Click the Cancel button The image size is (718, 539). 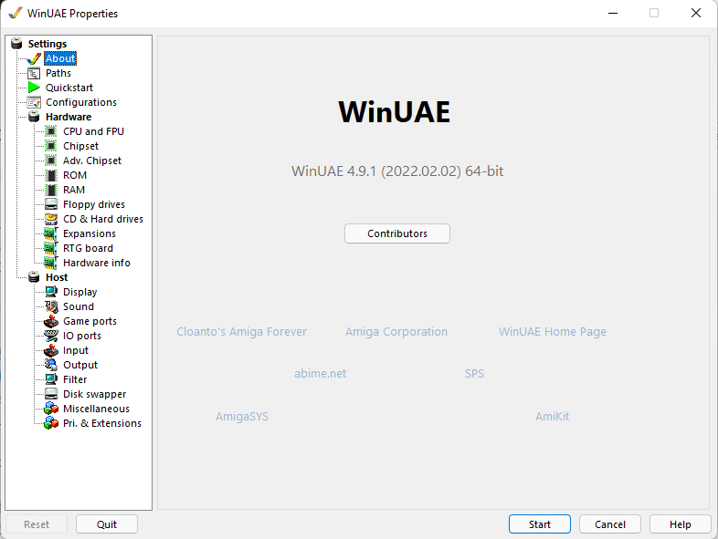click(610, 524)
